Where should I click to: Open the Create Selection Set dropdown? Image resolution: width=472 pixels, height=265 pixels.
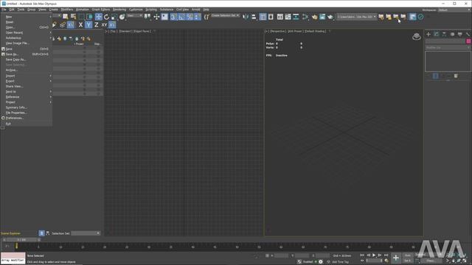point(225,15)
